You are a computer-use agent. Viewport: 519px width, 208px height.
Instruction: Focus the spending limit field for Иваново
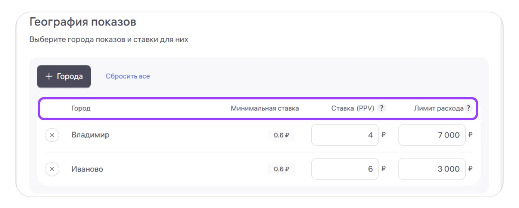[431, 169]
